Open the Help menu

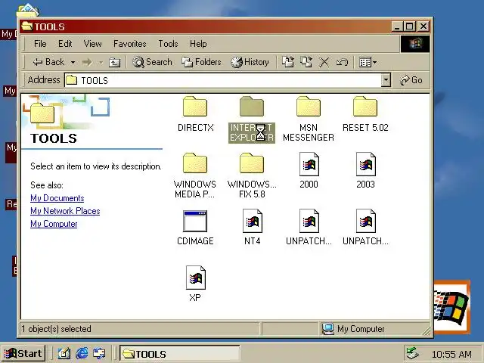[x=198, y=44]
